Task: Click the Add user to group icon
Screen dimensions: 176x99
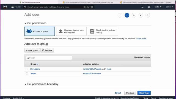Action: pos(29,31)
